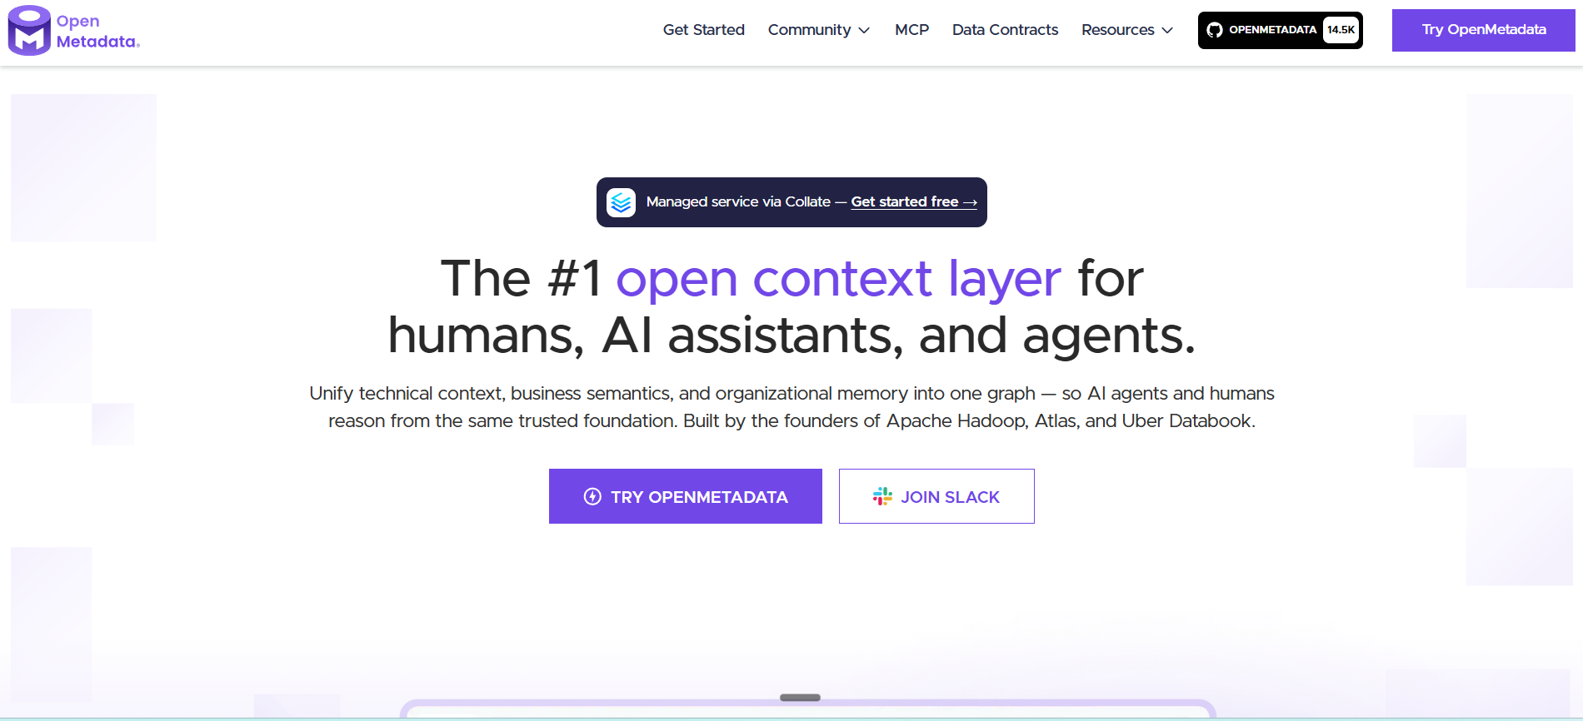Click the lightning bolt icon on Try button

click(592, 497)
